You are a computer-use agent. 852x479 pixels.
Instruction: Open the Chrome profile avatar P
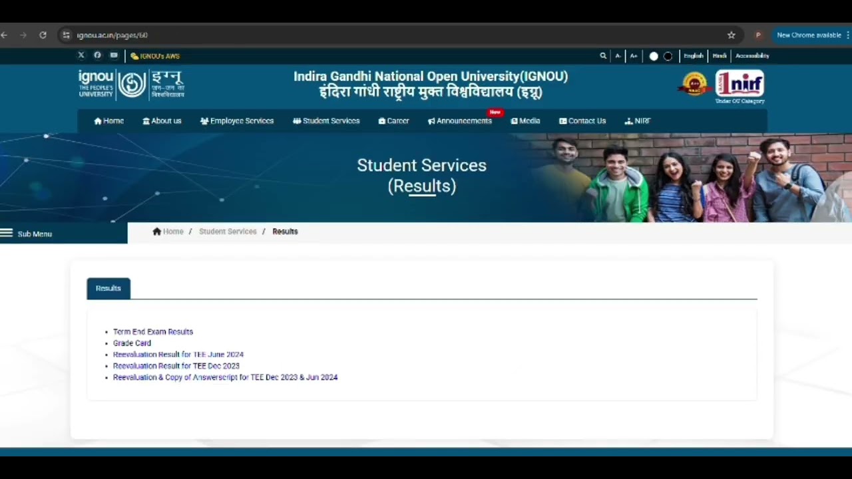click(757, 35)
